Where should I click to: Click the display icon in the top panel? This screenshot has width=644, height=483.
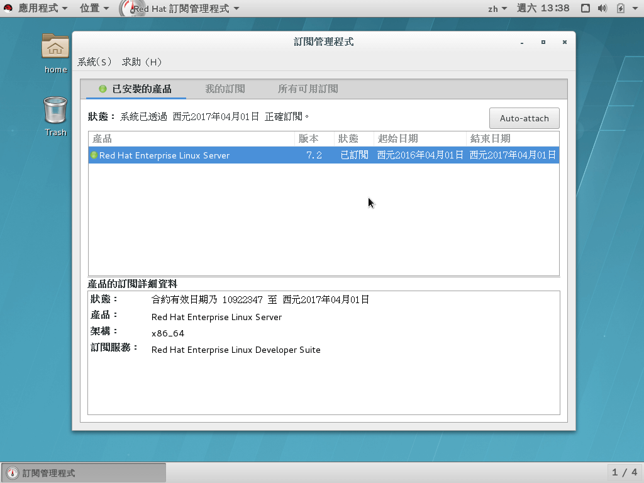586,8
